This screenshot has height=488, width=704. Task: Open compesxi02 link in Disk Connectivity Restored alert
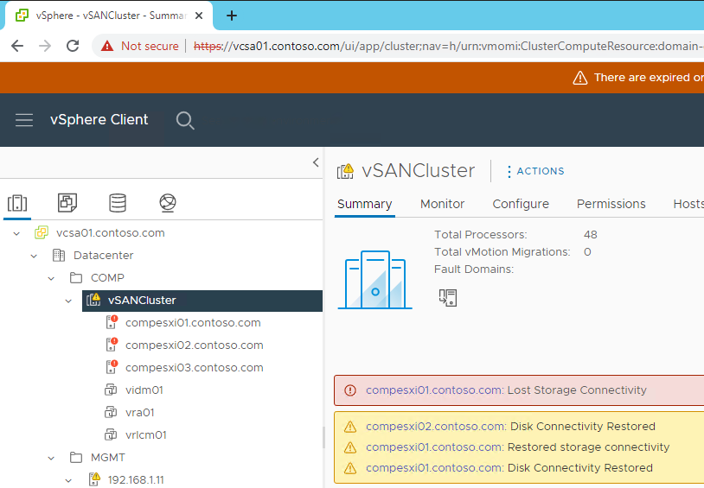(435, 427)
